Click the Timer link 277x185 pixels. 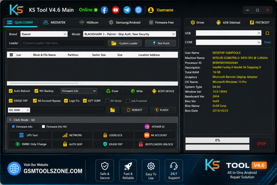[267, 42]
